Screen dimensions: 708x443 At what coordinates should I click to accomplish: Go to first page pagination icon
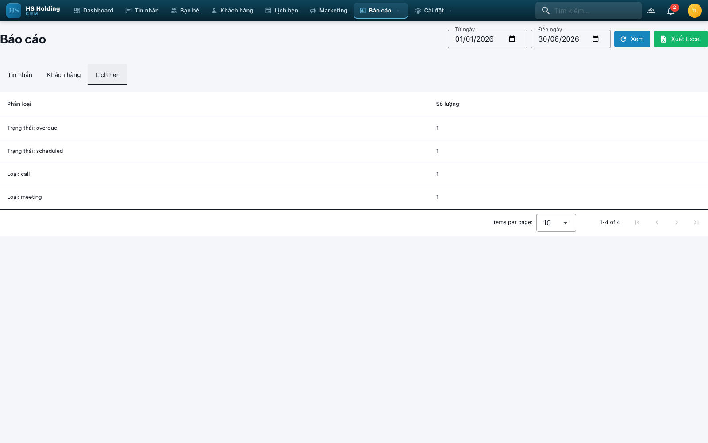[x=637, y=222]
